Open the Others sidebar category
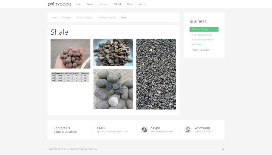Viewport: 272px width, 155px height. [x=198, y=45]
